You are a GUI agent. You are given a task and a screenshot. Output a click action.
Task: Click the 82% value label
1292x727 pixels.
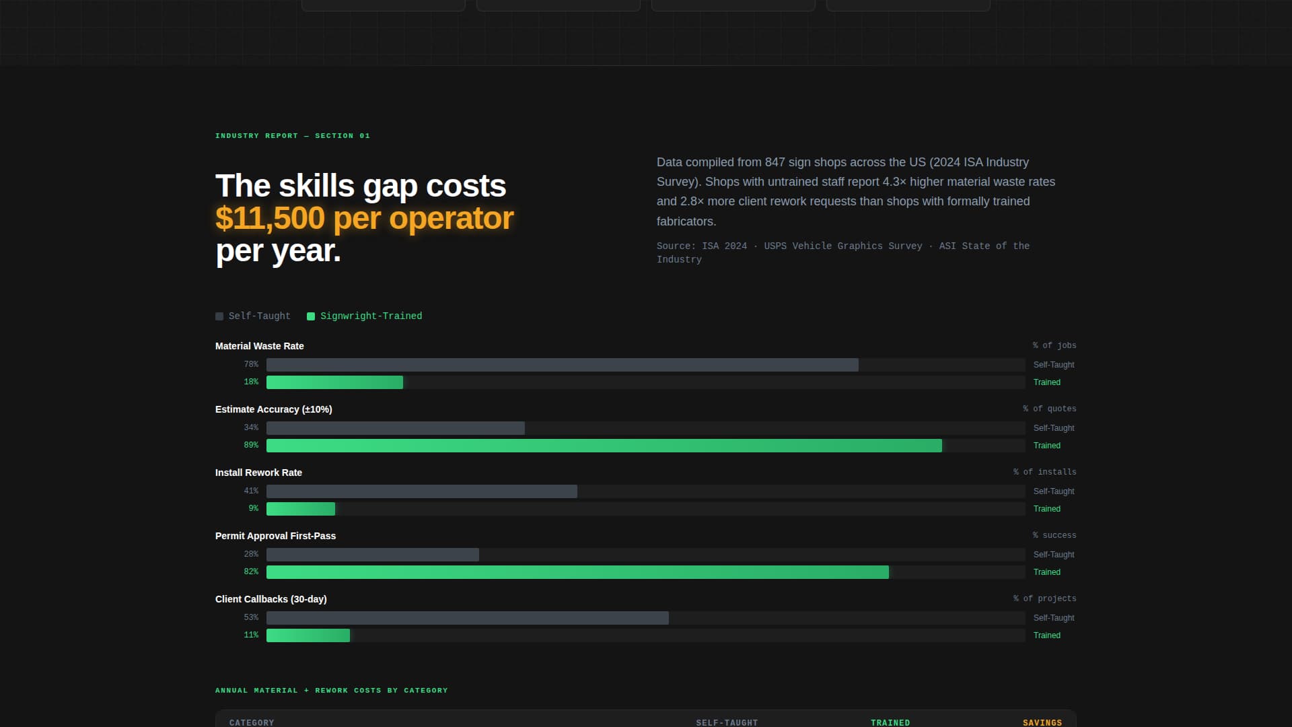pyautogui.click(x=251, y=572)
